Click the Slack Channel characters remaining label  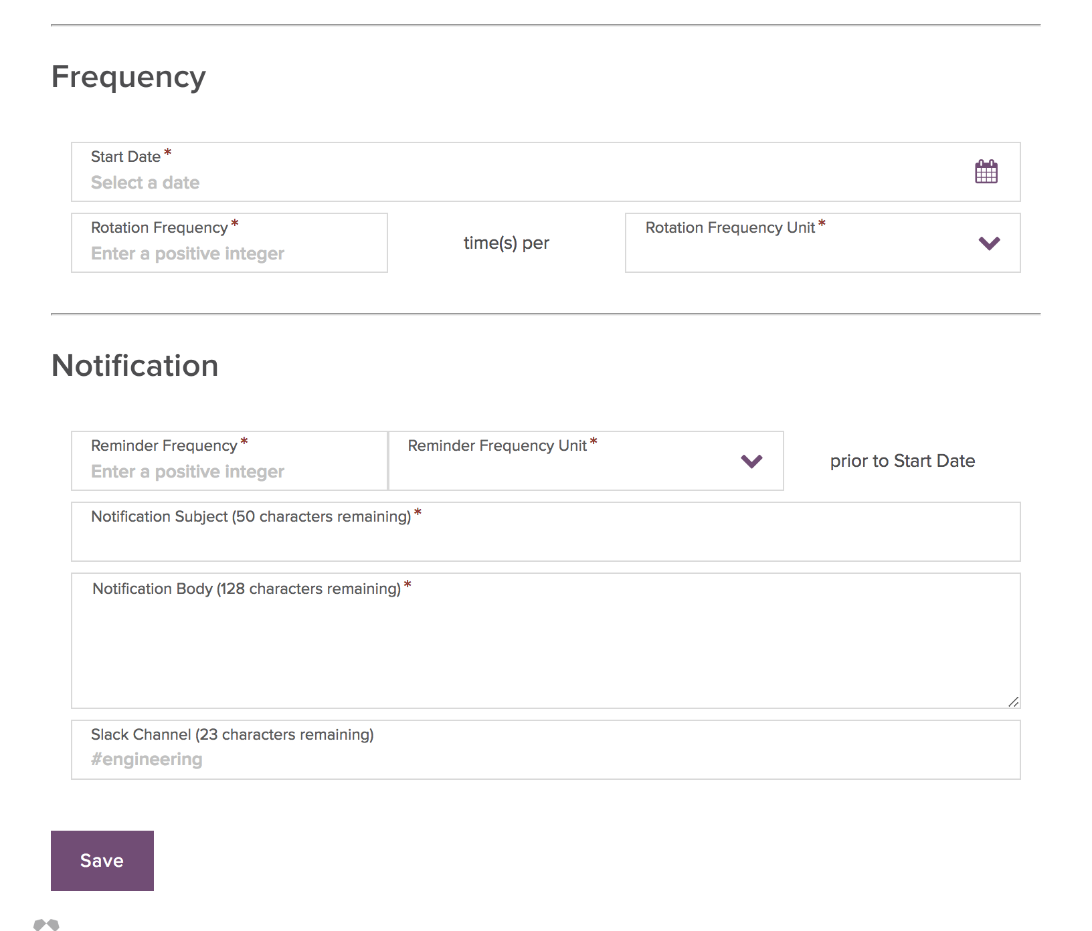(x=232, y=734)
